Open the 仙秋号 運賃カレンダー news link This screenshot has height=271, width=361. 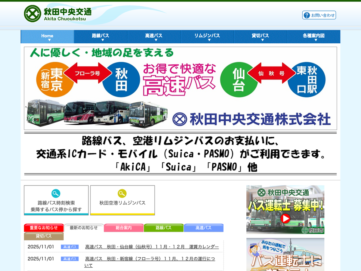coord(152,247)
